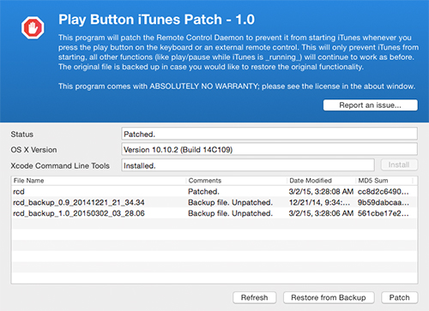Click MD5 sum 9b59dabcaa… cell
Screen dimensions: 429x311
coord(384,202)
